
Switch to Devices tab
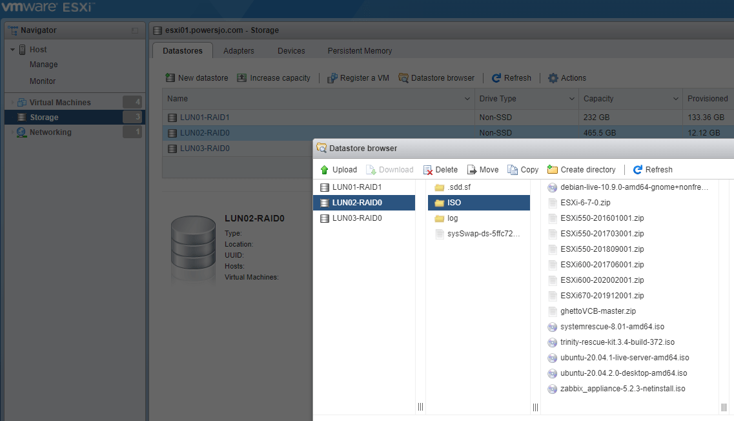(291, 50)
